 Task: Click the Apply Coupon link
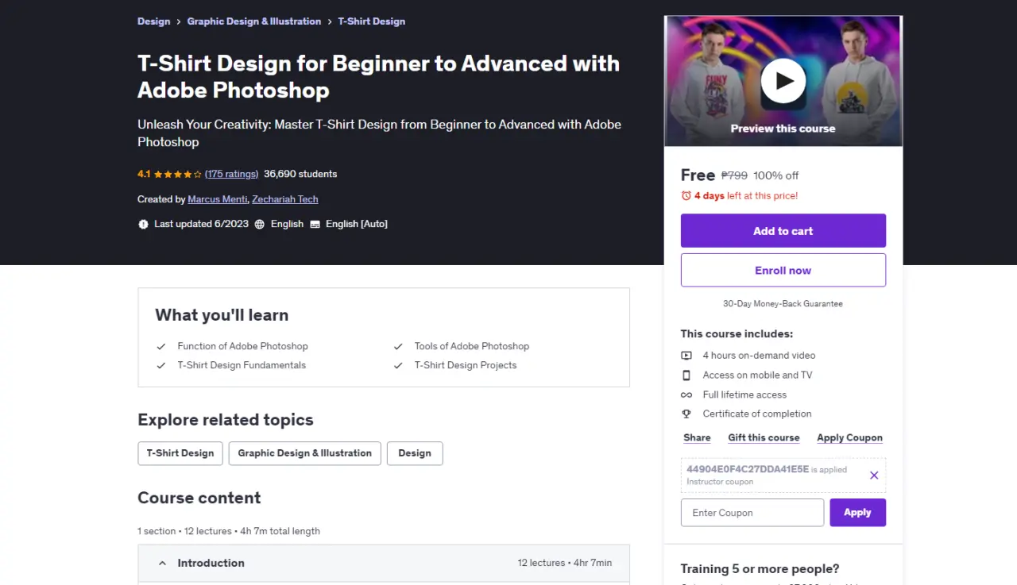point(849,437)
